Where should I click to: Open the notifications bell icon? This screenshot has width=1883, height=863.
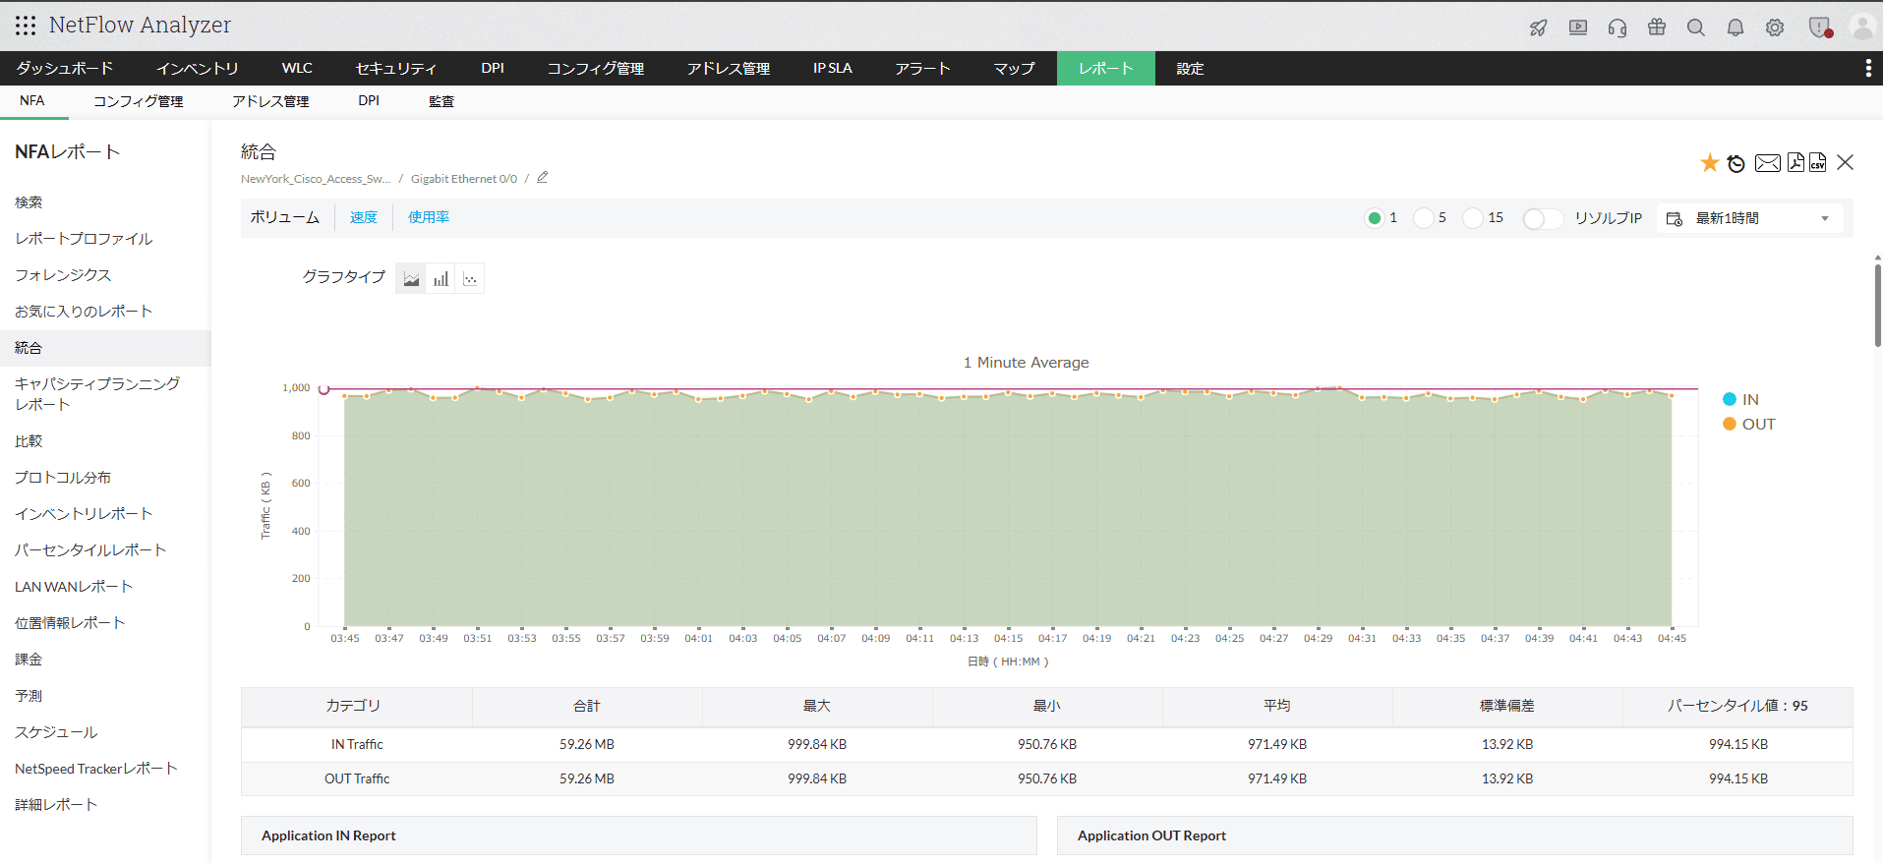(x=1736, y=28)
